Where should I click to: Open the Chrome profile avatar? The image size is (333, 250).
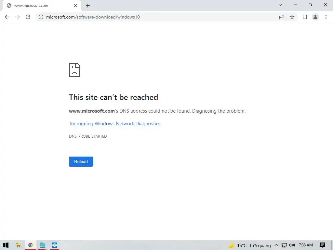[315, 17]
